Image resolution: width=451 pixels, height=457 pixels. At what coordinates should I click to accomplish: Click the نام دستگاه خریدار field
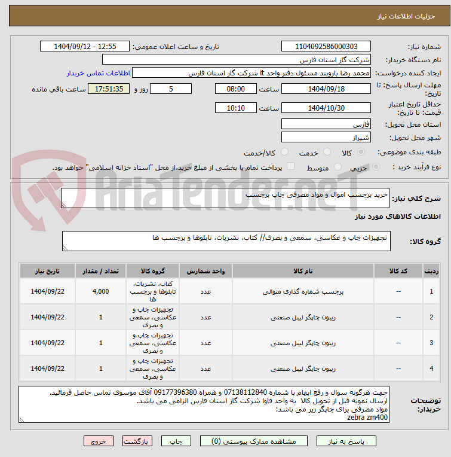(237, 59)
